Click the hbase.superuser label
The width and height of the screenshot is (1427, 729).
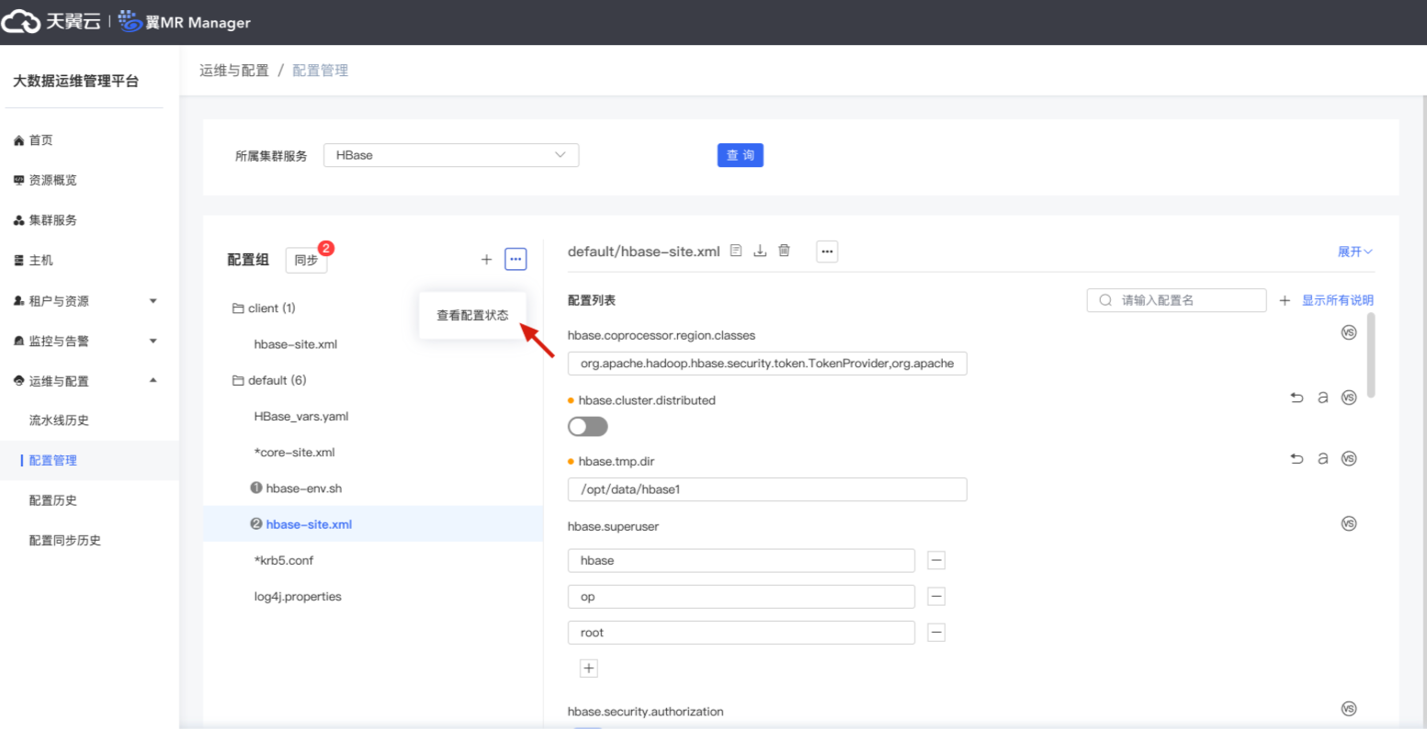613,527
